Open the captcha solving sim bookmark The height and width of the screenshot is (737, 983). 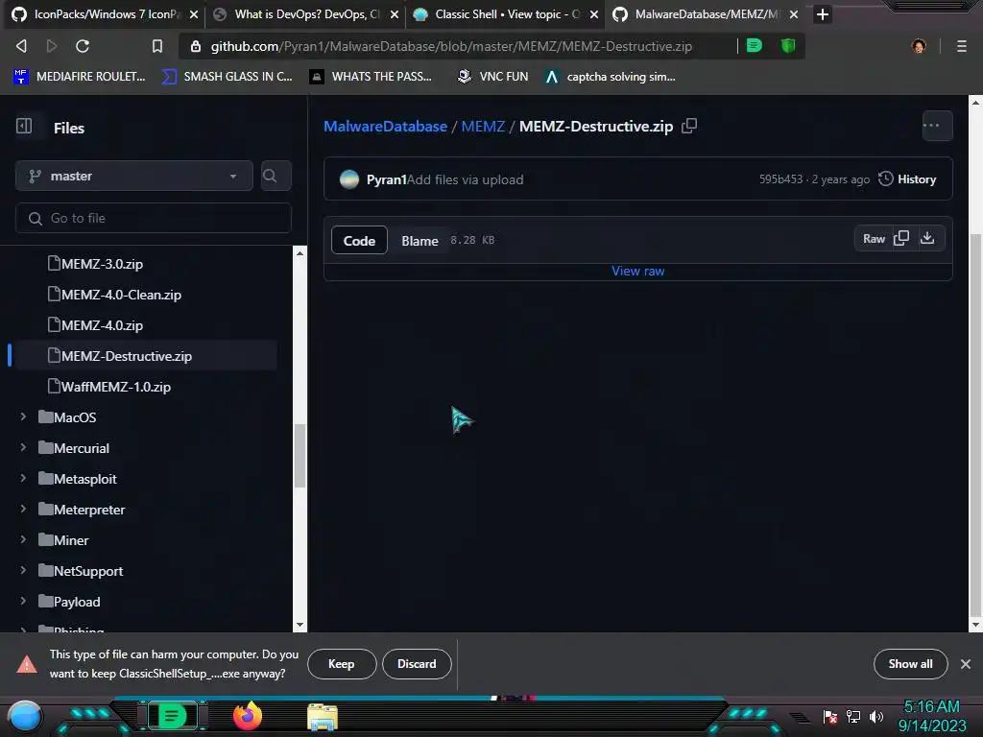610,77
